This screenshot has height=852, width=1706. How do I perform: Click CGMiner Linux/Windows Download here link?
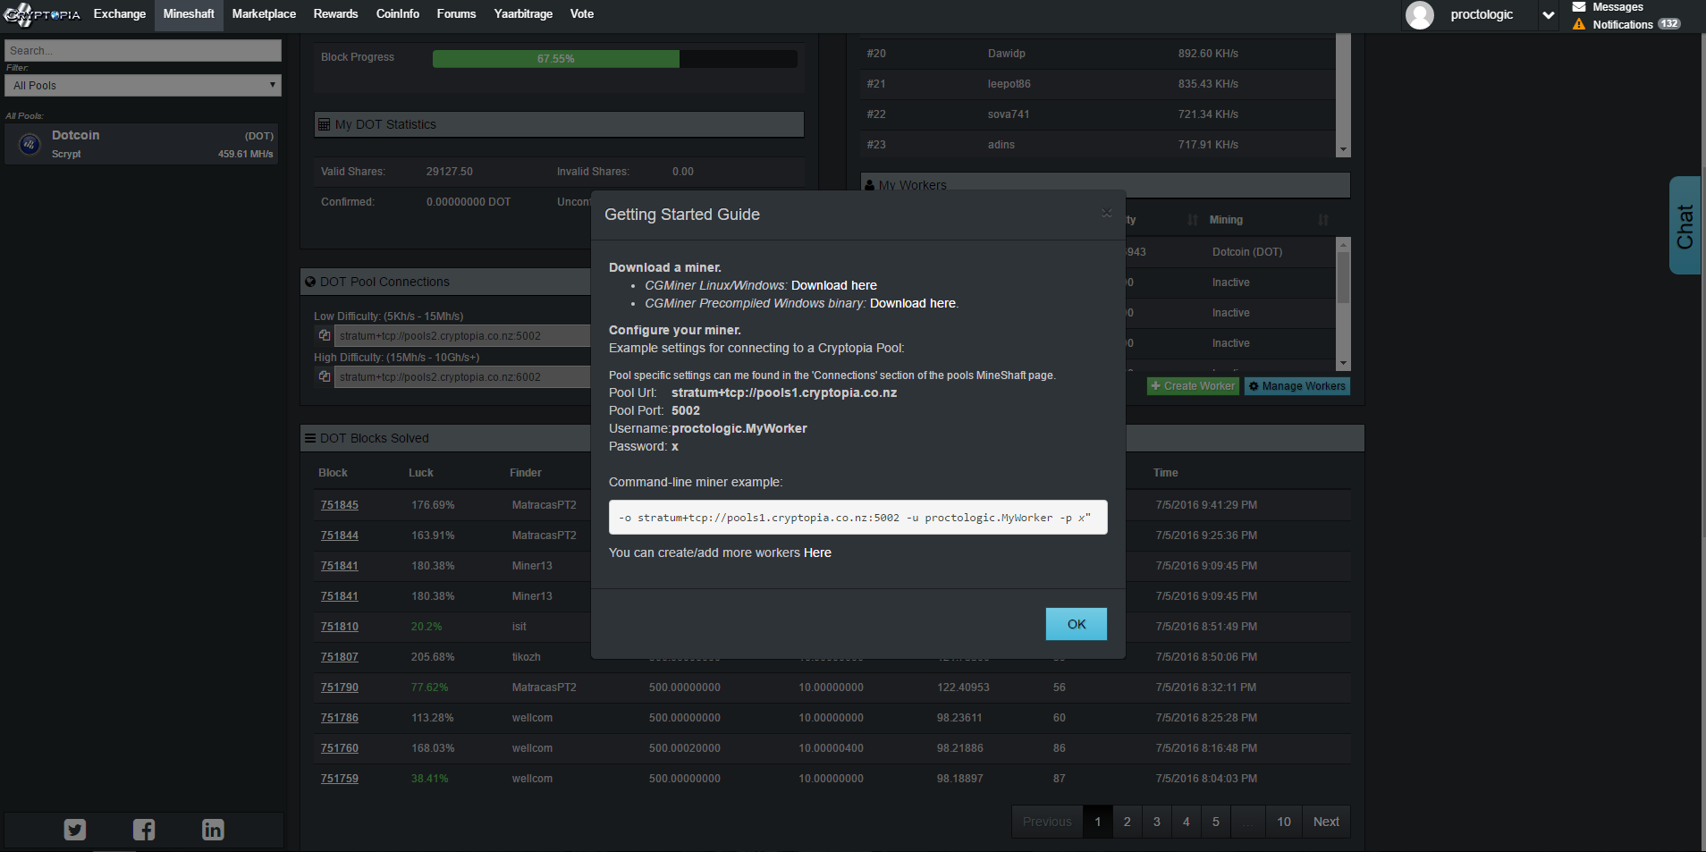tap(834, 285)
